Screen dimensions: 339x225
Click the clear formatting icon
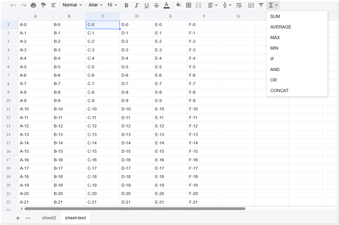pos(53,5)
